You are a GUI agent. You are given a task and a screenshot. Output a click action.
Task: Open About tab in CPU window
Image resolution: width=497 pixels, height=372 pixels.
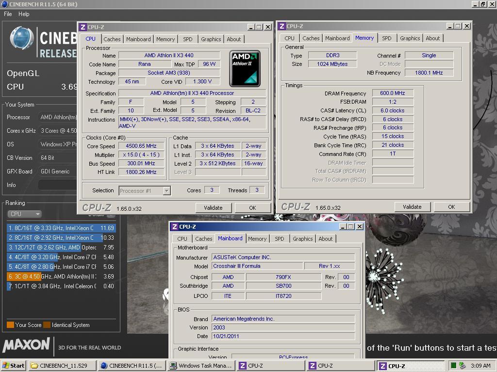(x=233, y=39)
